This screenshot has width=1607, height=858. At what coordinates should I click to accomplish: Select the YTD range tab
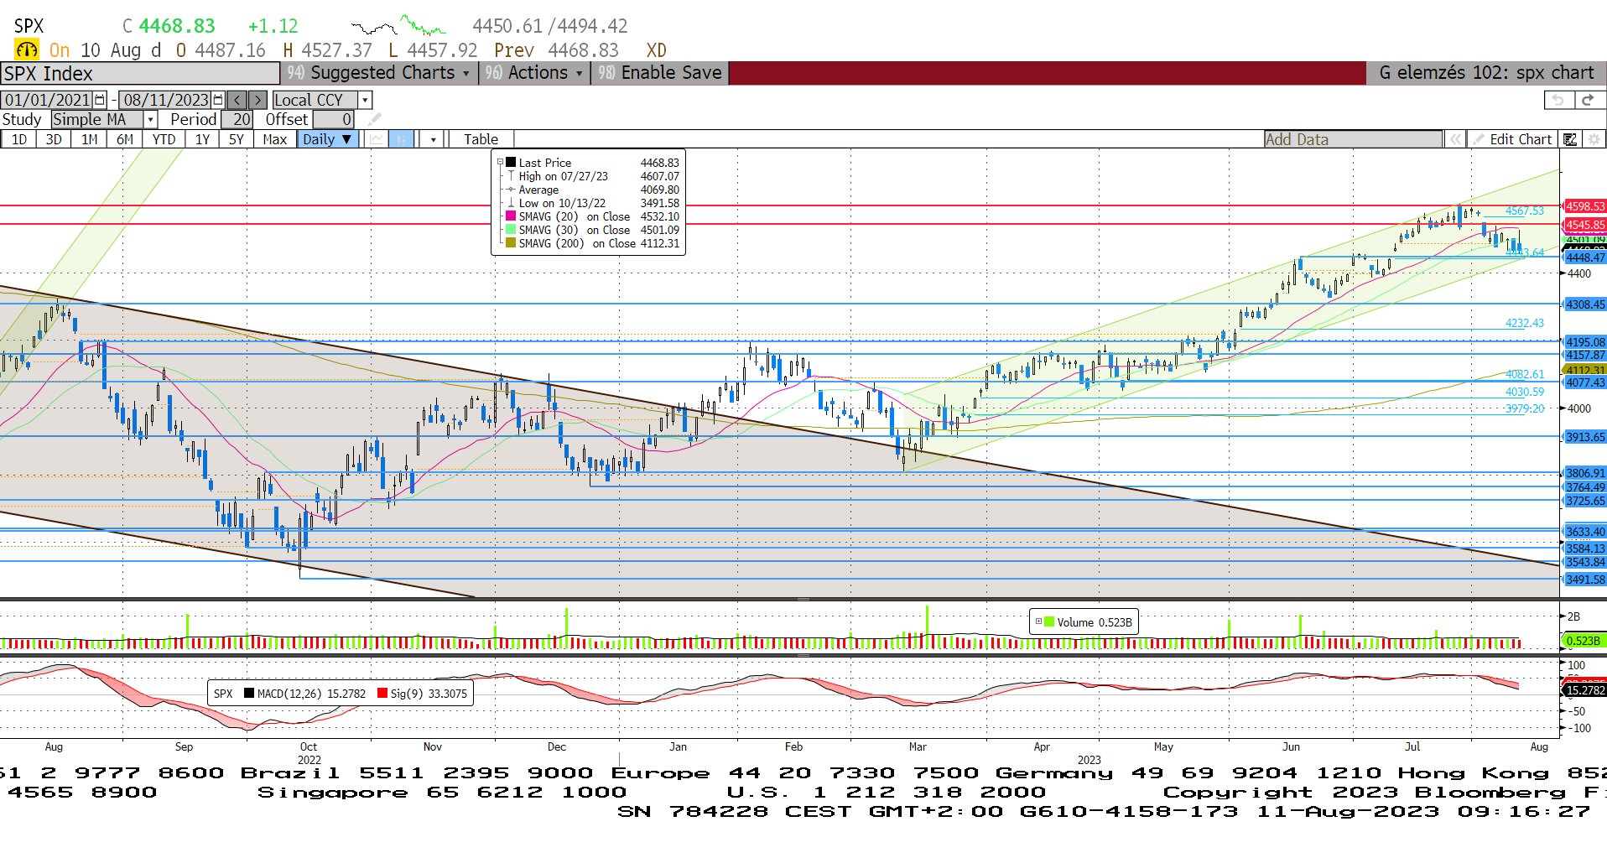(164, 139)
